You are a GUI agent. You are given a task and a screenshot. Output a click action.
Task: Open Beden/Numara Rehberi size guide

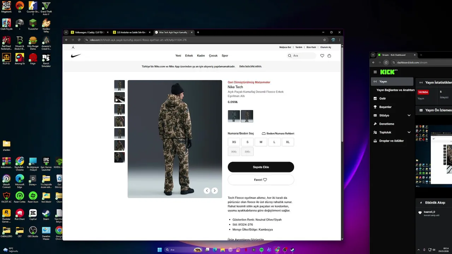point(278,133)
